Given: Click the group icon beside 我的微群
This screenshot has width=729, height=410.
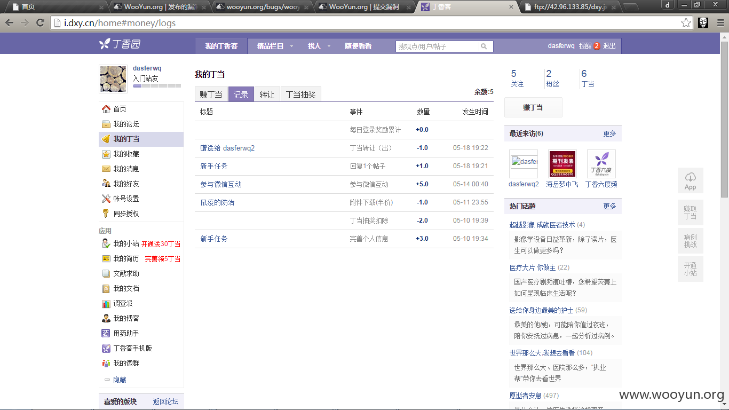Looking at the screenshot, I should (106, 363).
